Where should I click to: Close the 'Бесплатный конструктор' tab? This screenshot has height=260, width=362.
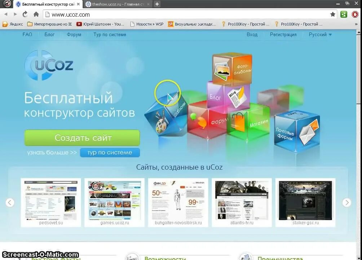(78, 4)
